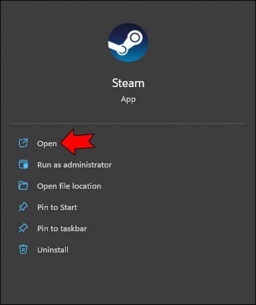Click the pin icon beside Pin to Start
This screenshot has height=305, width=256.
(x=23, y=207)
